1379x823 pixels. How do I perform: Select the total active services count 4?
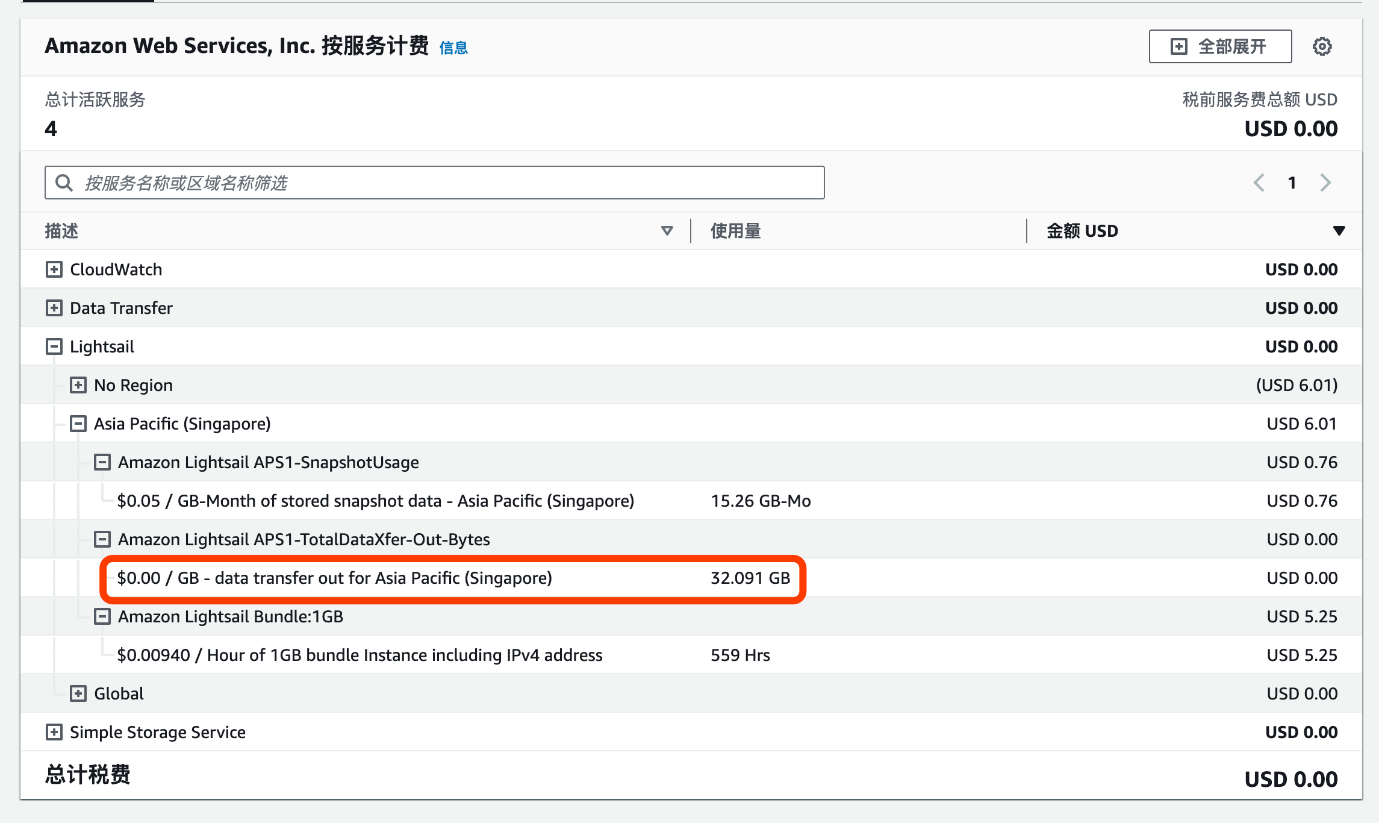[x=51, y=129]
